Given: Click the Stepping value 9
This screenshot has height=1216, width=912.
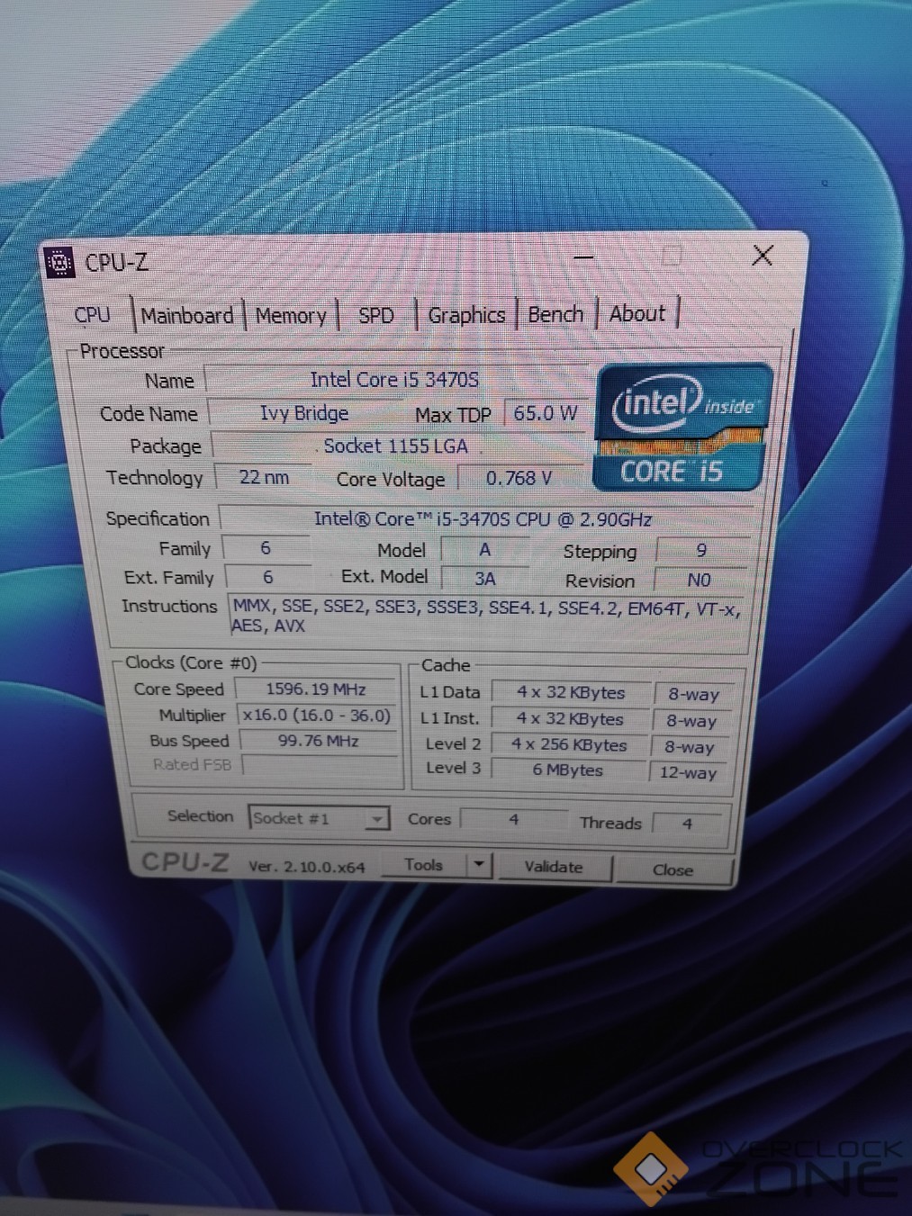Looking at the screenshot, I should click(701, 550).
